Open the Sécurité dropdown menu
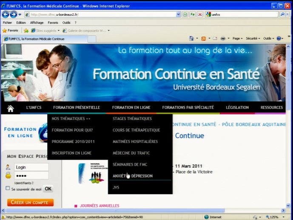Image resolution: width=293 pixels, height=220 pixels. (253, 38)
